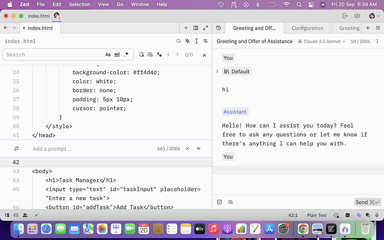
Task: Go back with the left arrow in tab bar
Action: click(5, 28)
